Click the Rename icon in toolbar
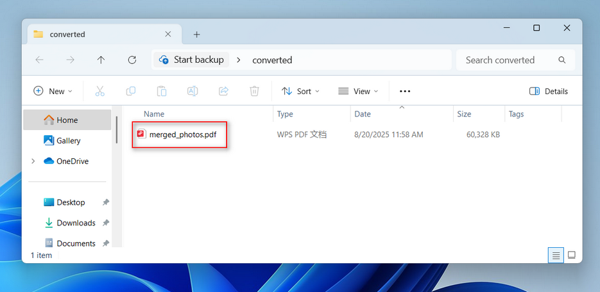 pos(193,91)
